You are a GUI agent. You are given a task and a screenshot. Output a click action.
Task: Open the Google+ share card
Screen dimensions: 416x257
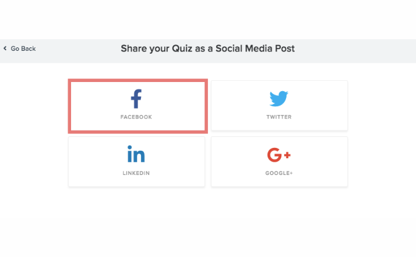280,162
